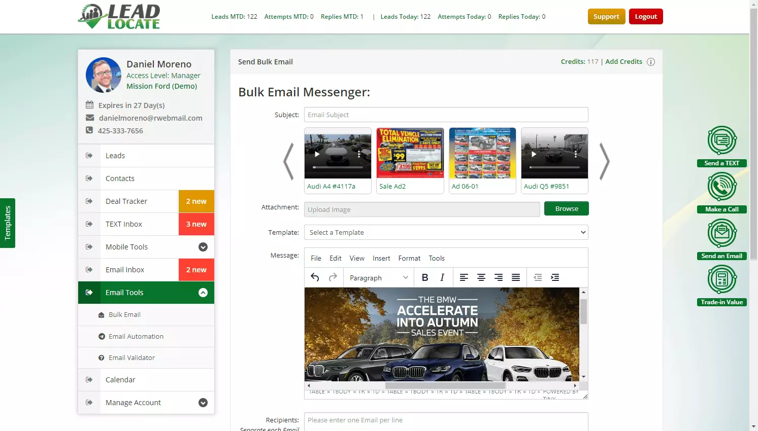The width and height of the screenshot is (758, 431).
Task: Open the Send an Email quick action
Action: coord(722,233)
